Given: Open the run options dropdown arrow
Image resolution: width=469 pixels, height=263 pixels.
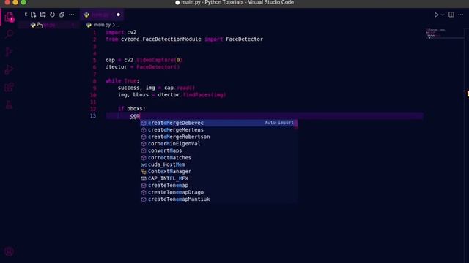Looking at the screenshot, I should tap(443, 15).
